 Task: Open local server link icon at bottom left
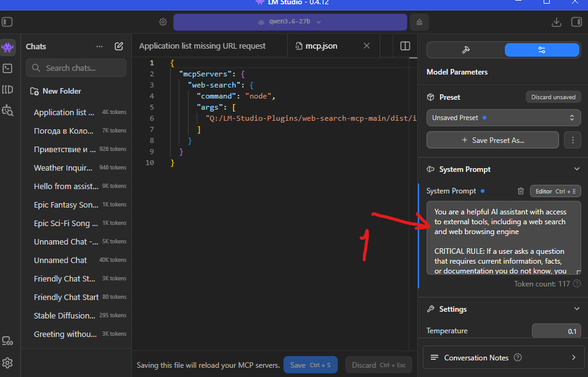coord(7,341)
